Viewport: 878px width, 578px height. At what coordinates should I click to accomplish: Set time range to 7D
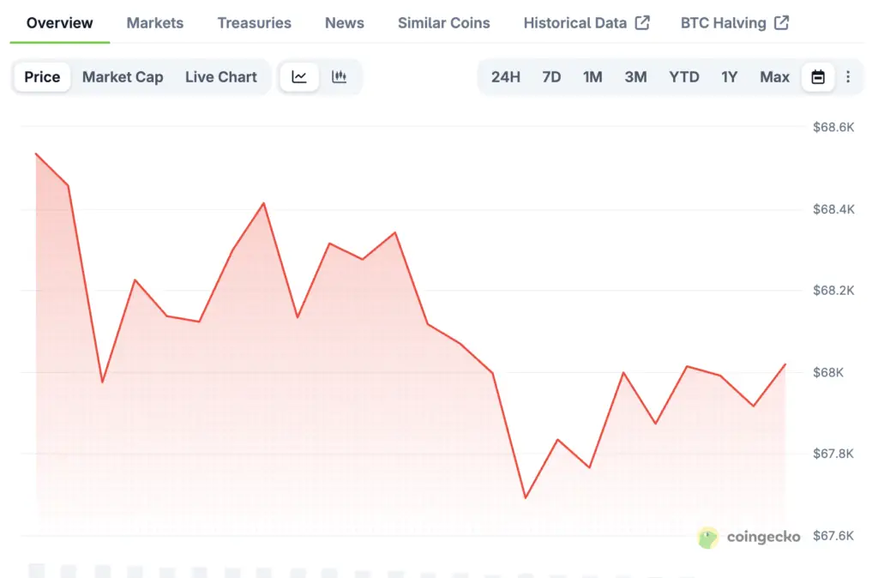pyautogui.click(x=551, y=77)
